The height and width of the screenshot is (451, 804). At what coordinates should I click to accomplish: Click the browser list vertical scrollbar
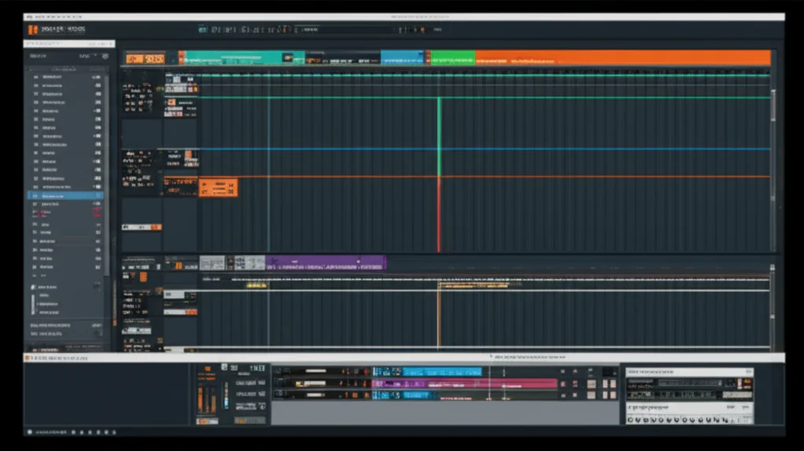[107, 174]
